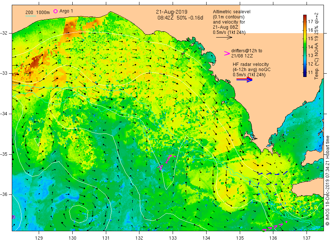Click the longitude axis label 137
Viewport: 332px width, 243px height.
point(307,238)
